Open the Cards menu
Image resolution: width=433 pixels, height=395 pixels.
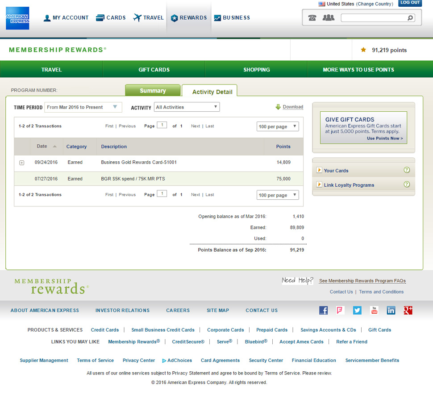(111, 18)
